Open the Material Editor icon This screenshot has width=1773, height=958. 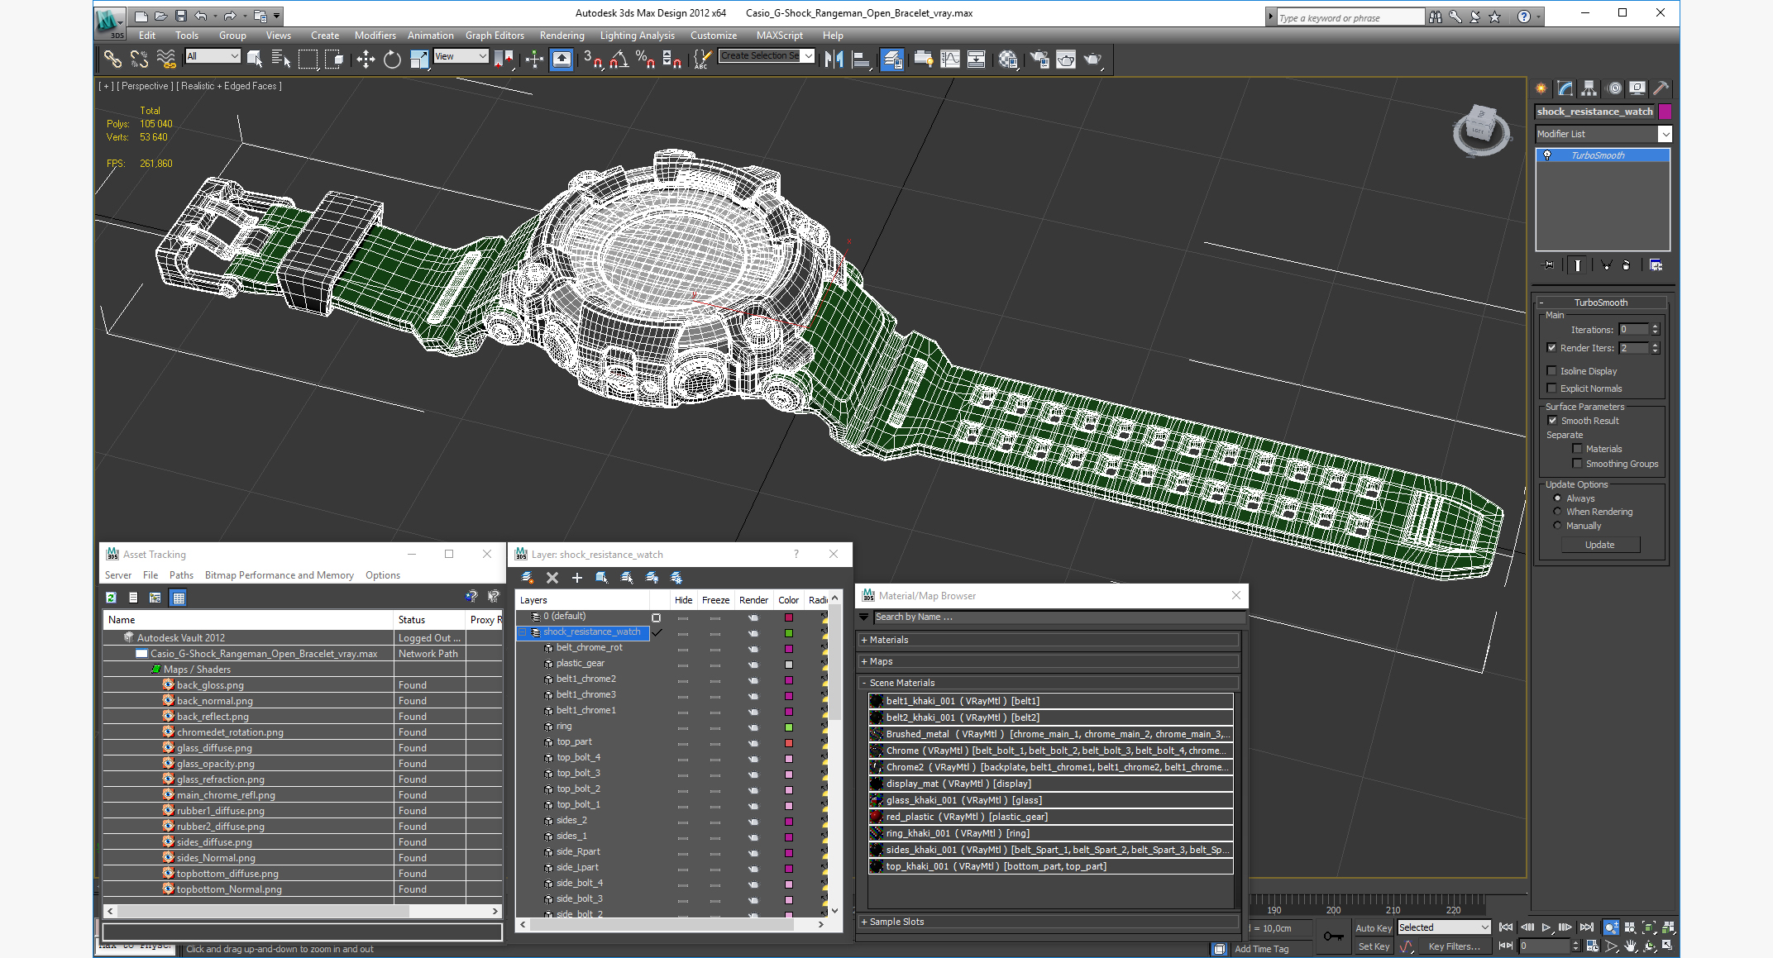[1008, 59]
